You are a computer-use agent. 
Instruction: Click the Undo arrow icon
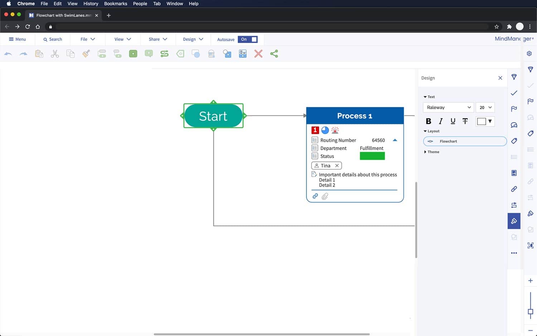coord(8,54)
